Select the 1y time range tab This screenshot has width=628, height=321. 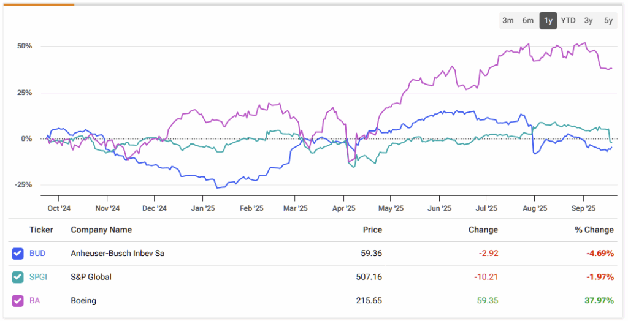click(548, 20)
